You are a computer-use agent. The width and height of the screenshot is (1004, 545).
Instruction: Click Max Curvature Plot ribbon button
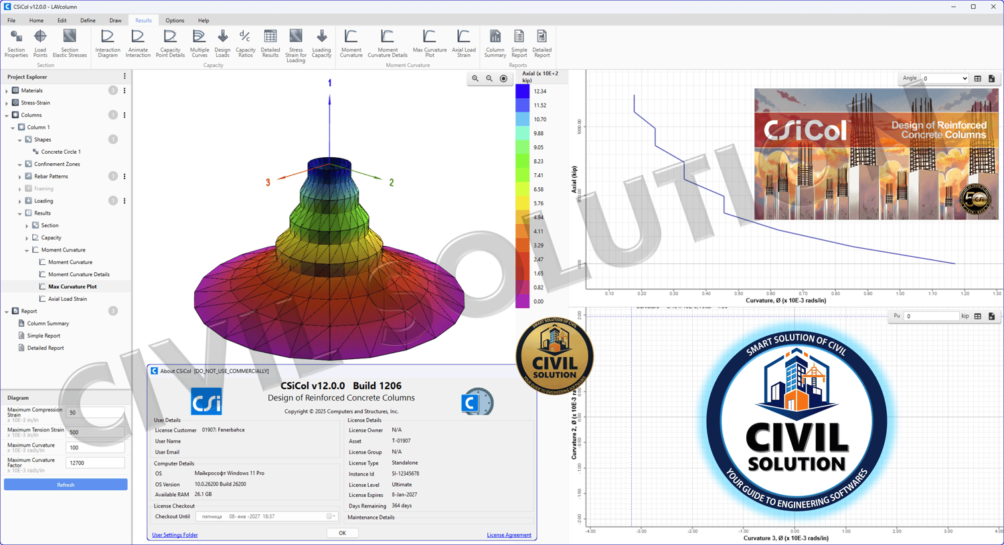[430, 43]
